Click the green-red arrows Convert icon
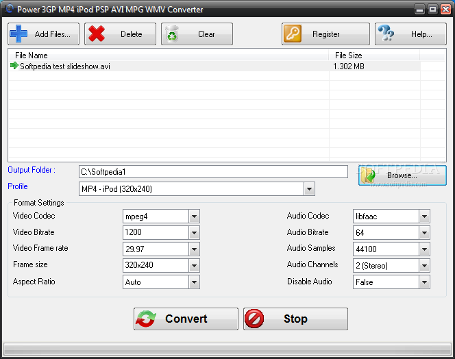 pos(146,319)
